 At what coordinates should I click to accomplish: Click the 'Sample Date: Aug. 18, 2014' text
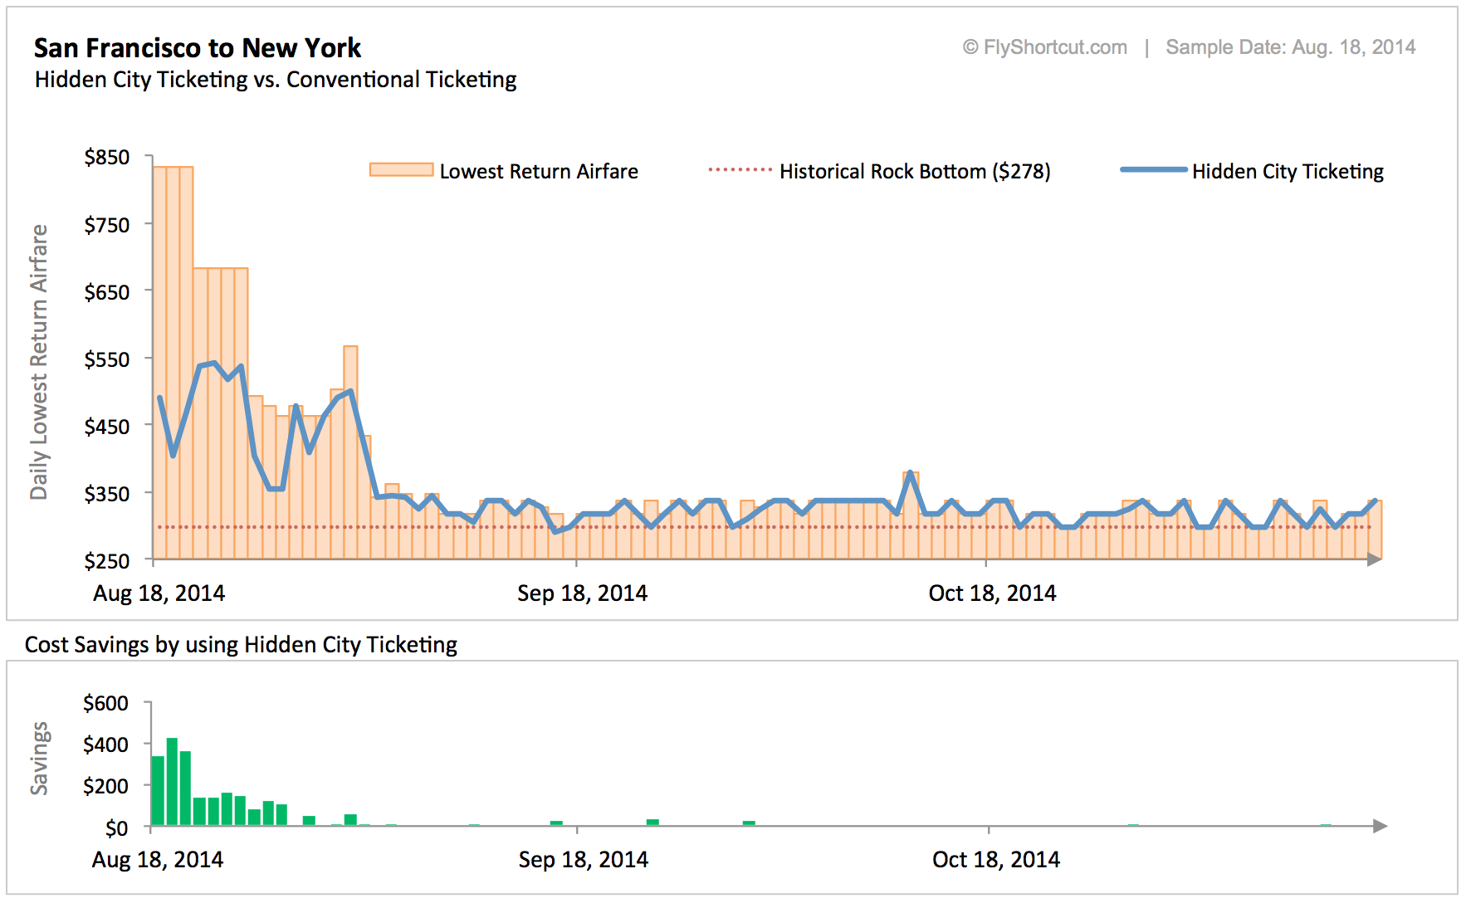pyautogui.click(x=1291, y=47)
